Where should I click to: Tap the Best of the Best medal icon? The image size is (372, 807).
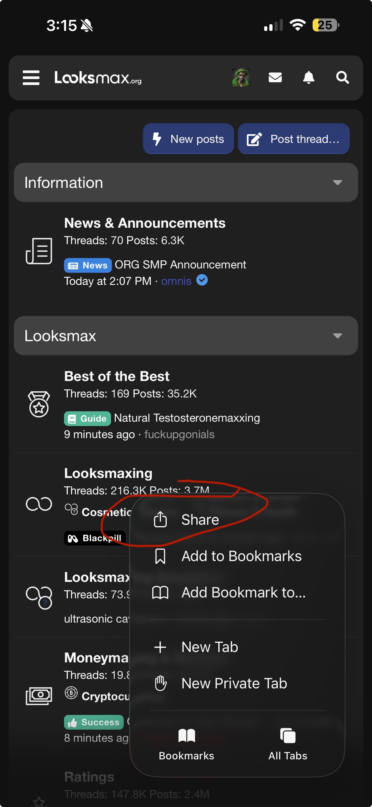click(x=39, y=404)
